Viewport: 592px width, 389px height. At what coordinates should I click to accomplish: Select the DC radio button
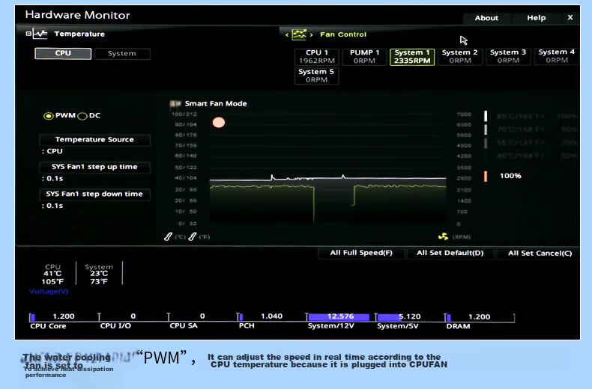(82, 116)
